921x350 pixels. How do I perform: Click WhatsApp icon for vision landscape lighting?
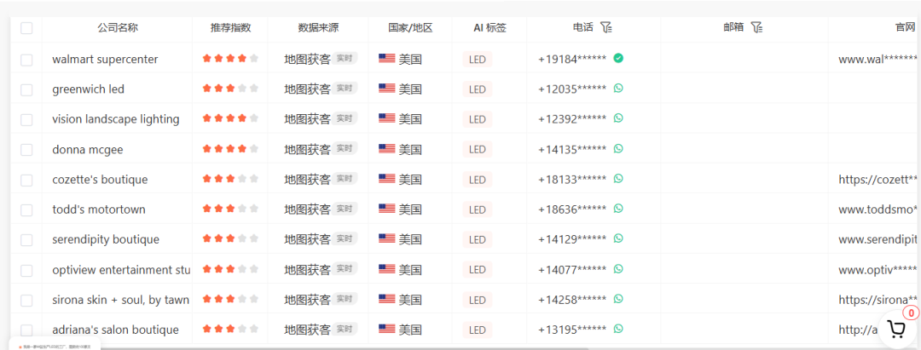coord(618,118)
